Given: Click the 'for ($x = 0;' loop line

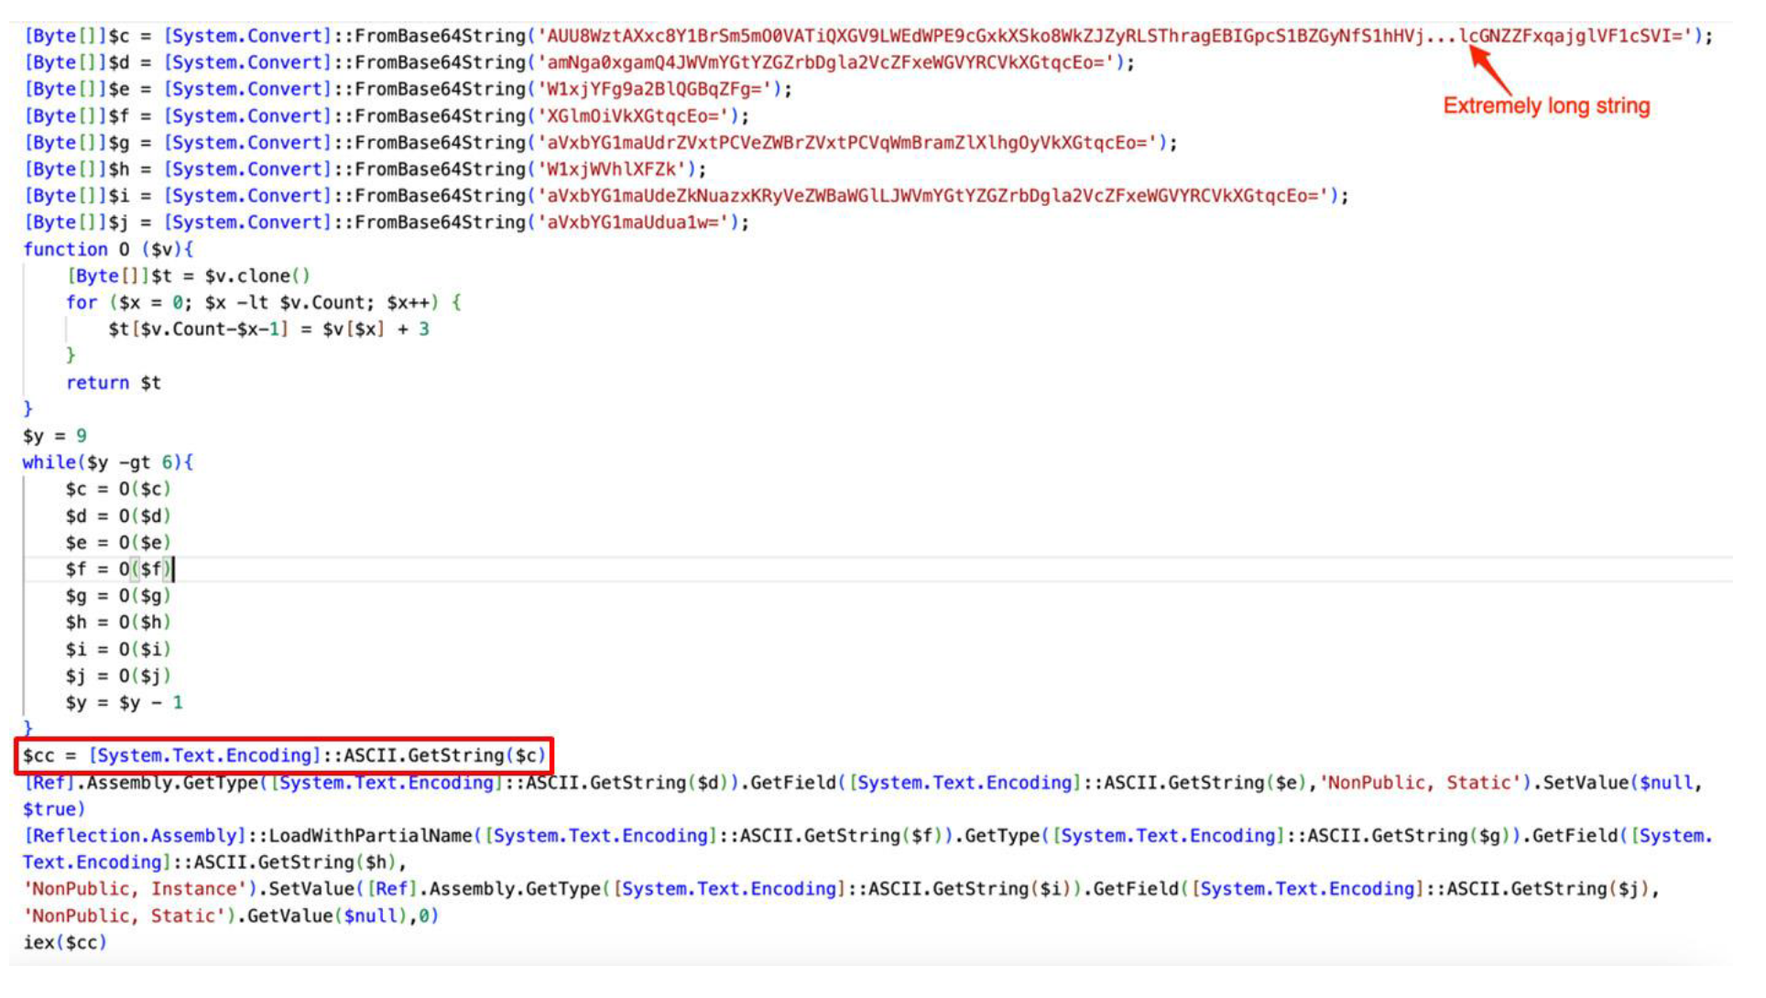Looking at the screenshot, I should [263, 304].
